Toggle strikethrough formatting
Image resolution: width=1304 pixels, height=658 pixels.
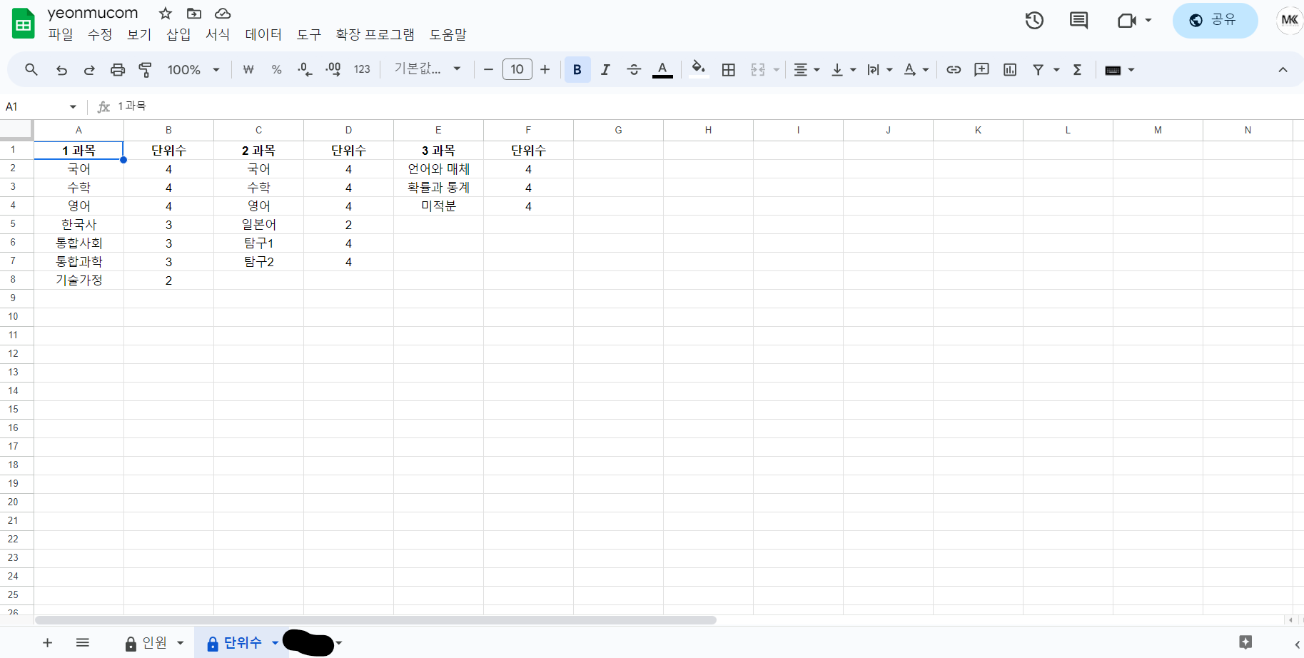634,69
